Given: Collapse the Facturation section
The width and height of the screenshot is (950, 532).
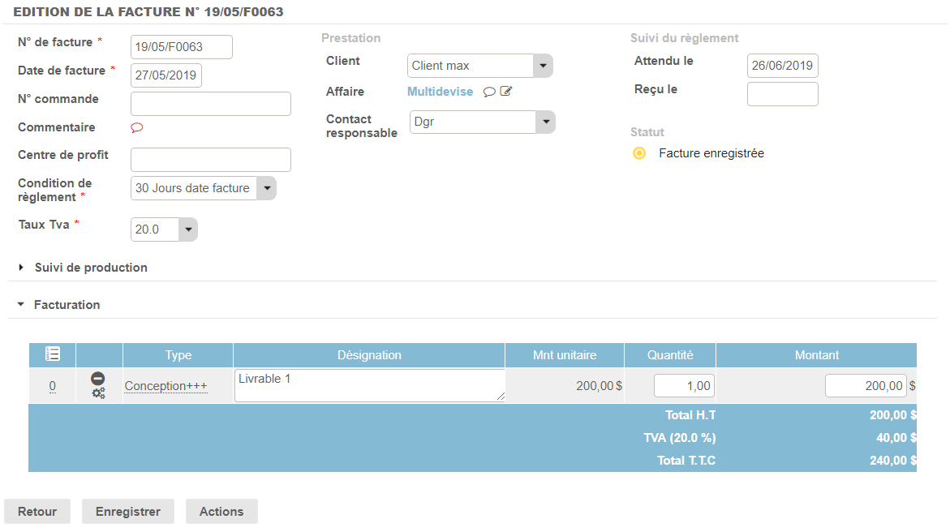Looking at the screenshot, I should pyautogui.click(x=67, y=305).
